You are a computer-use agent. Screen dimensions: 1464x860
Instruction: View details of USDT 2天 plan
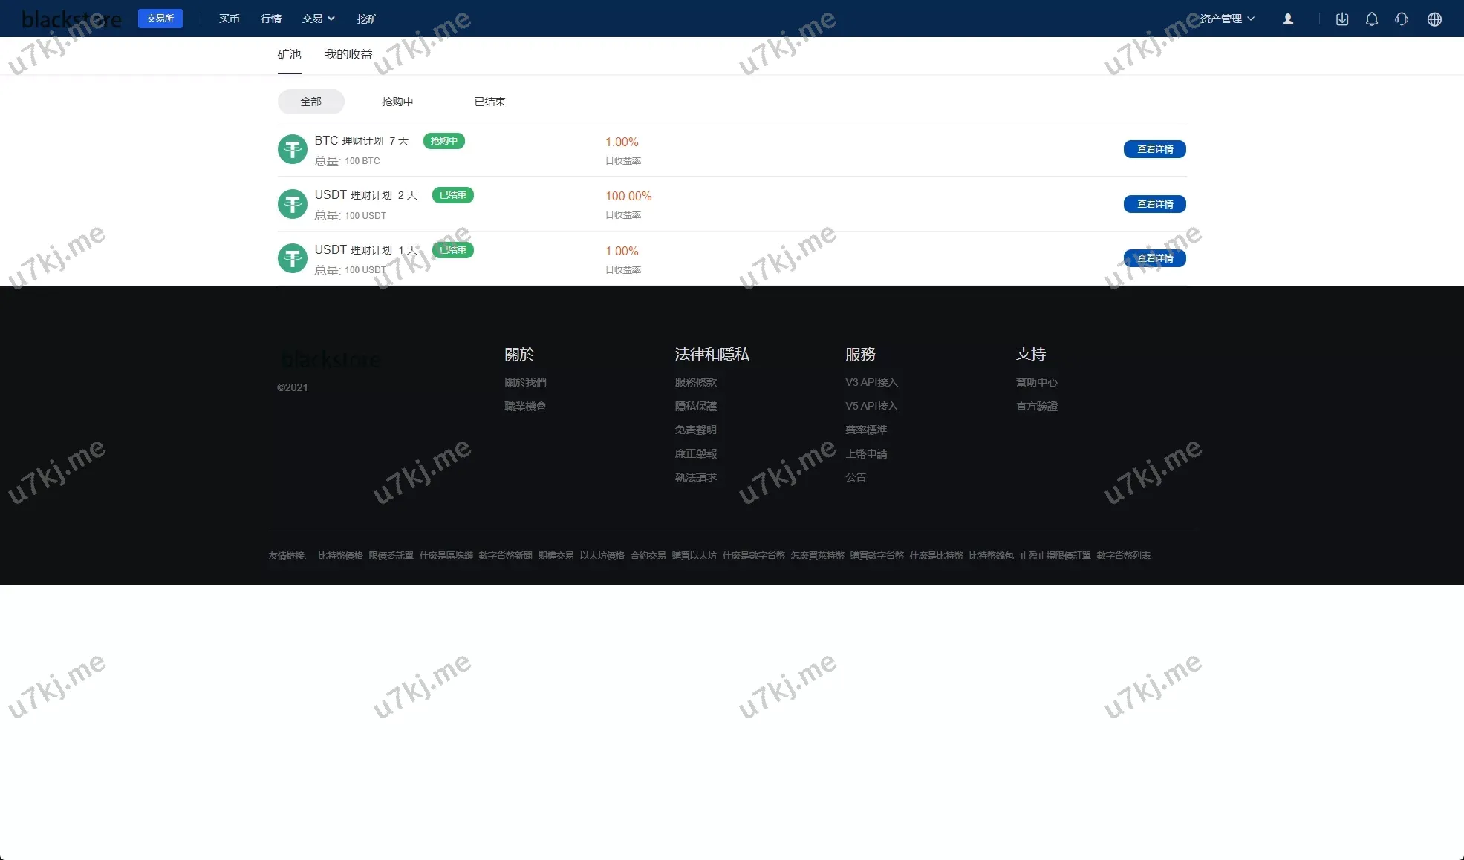pyautogui.click(x=1154, y=204)
